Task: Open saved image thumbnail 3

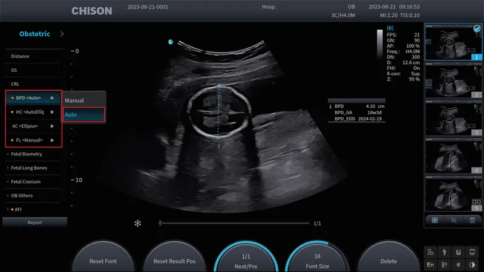Action: click(x=453, y=118)
